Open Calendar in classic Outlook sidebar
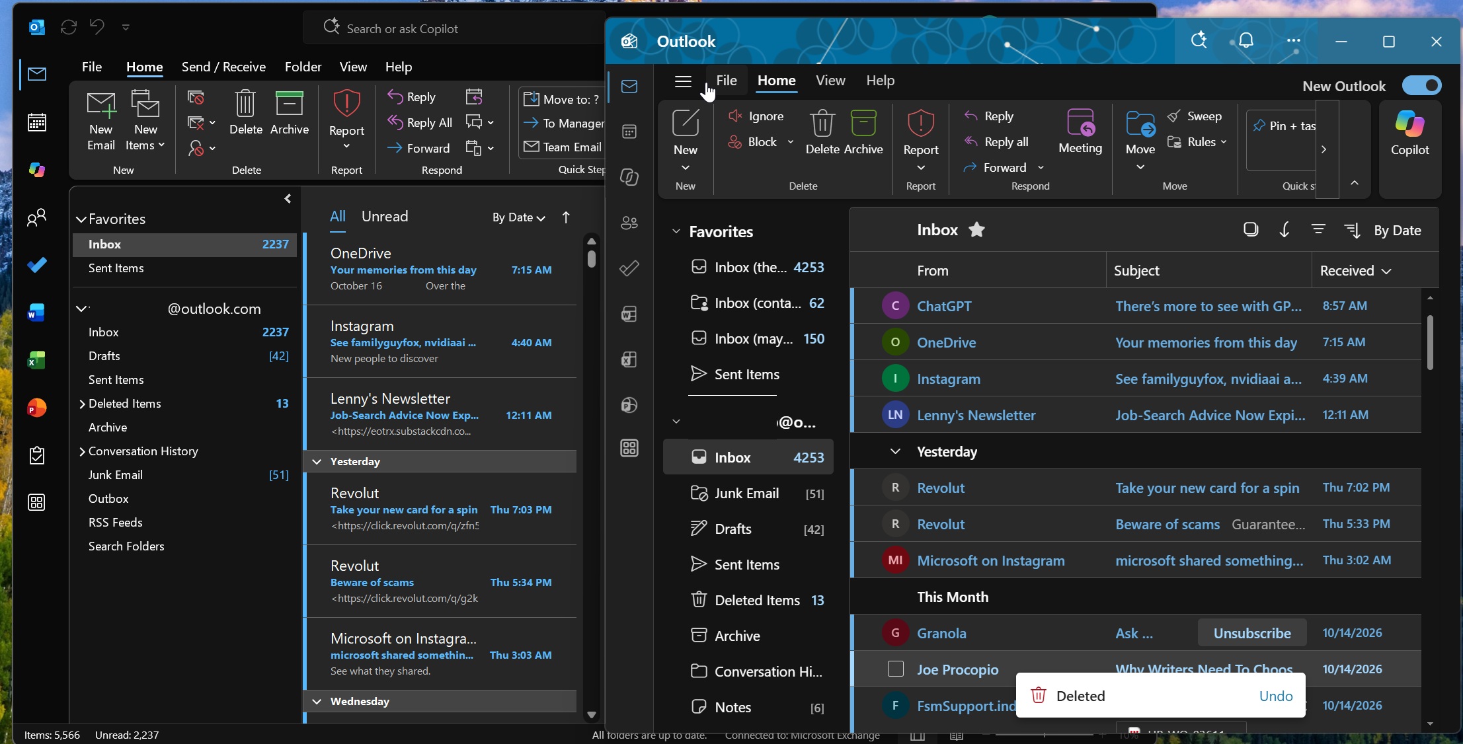This screenshot has width=1463, height=744. pos(37,122)
